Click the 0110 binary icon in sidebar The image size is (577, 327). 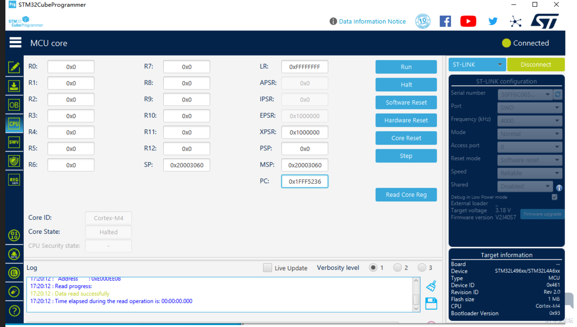point(14,235)
